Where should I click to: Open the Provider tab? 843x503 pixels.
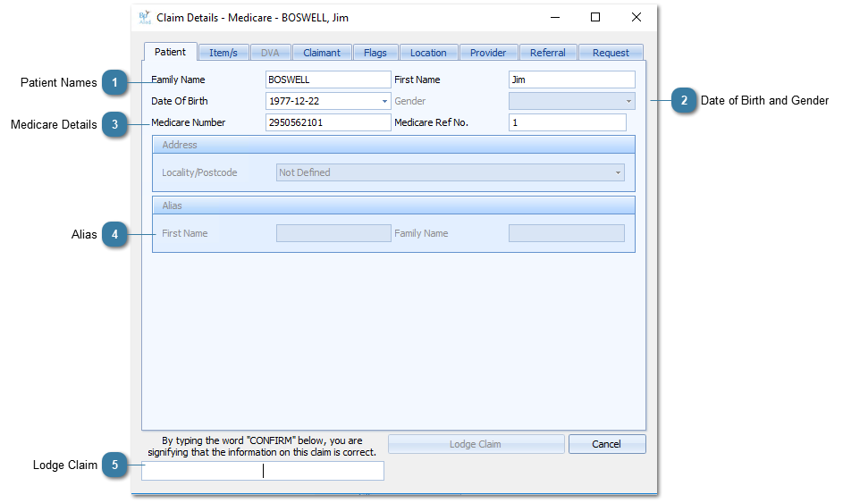click(487, 53)
